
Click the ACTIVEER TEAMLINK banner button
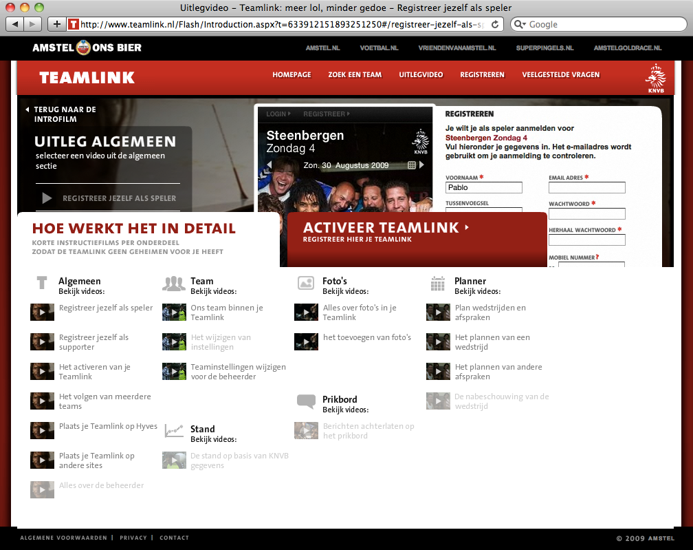click(417, 239)
